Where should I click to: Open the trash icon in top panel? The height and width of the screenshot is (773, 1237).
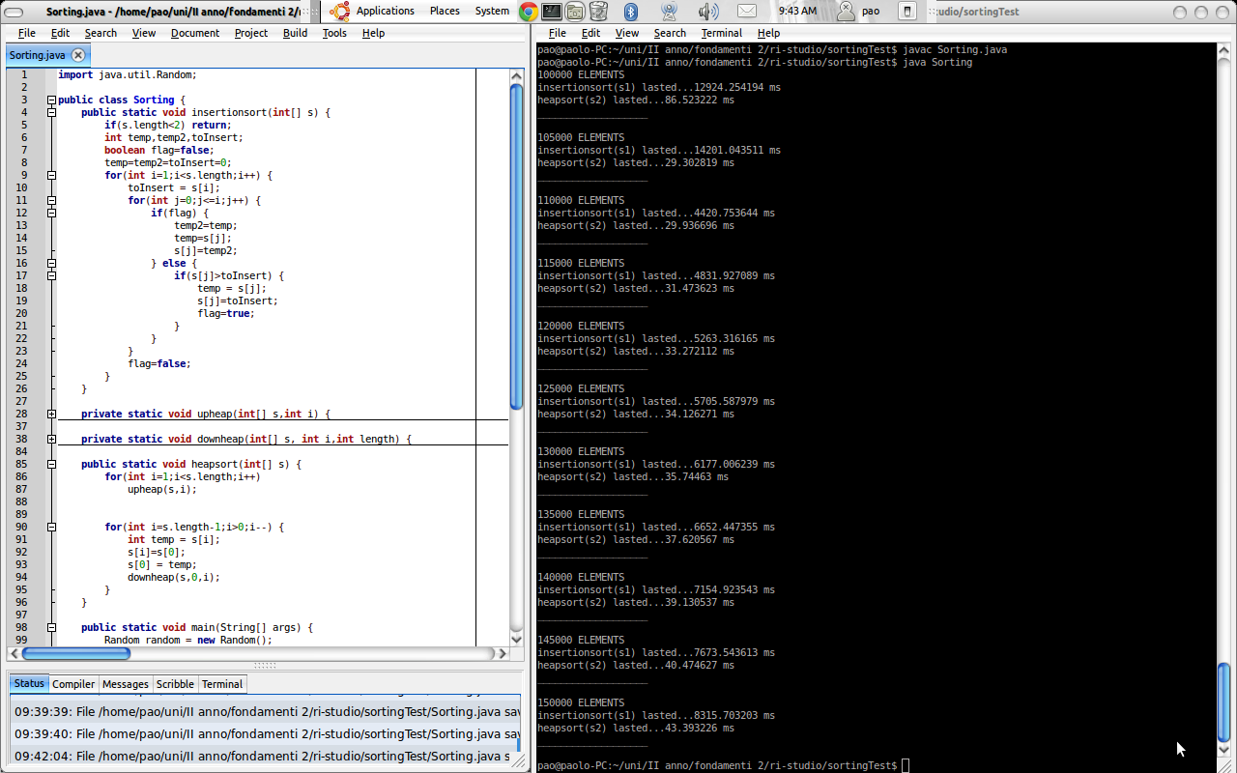[x=598, y=12]
